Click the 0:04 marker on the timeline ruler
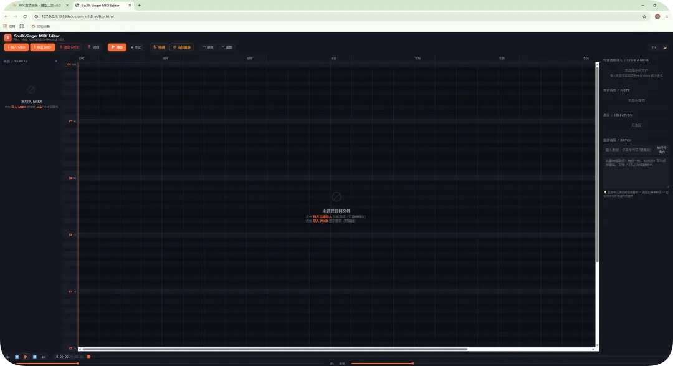 tap(166, 59)
